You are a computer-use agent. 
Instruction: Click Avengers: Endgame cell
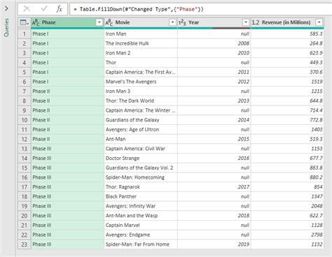click(141, 235)
